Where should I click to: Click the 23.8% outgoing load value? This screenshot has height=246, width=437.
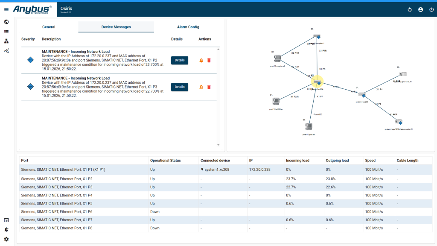pyautogui.click(x=331, y=179)
